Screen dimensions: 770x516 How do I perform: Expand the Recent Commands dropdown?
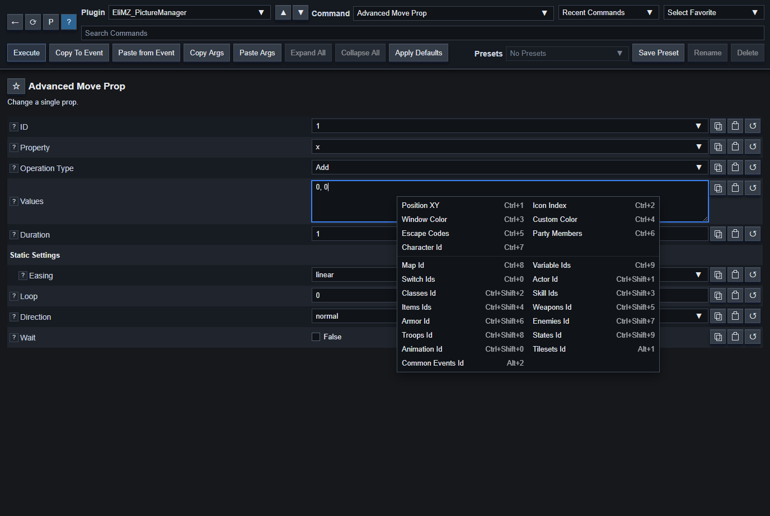click(609, 12)
